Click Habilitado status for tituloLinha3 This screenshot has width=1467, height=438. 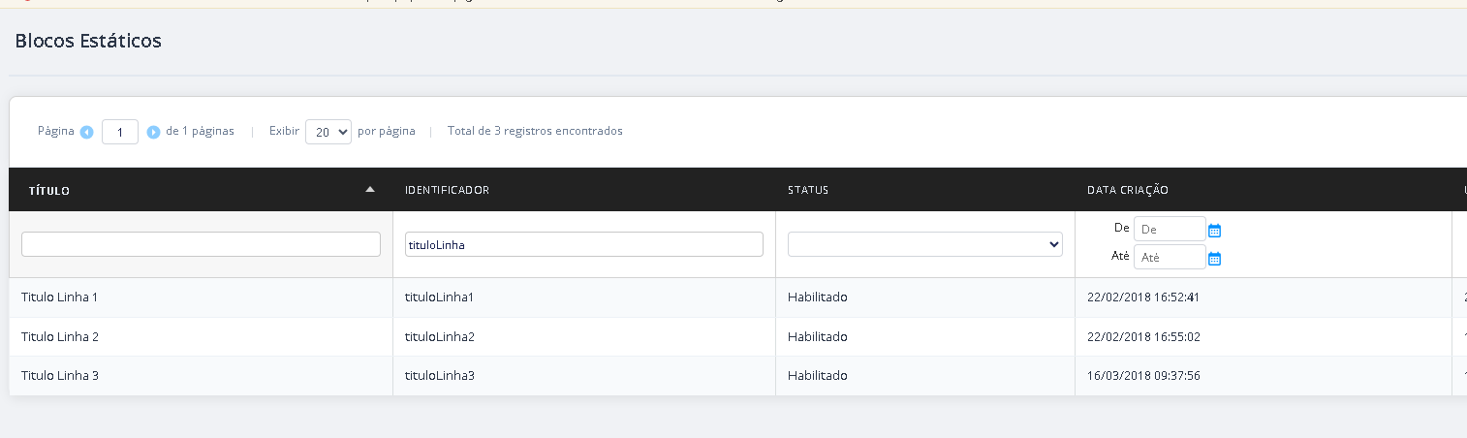(818, 375)
